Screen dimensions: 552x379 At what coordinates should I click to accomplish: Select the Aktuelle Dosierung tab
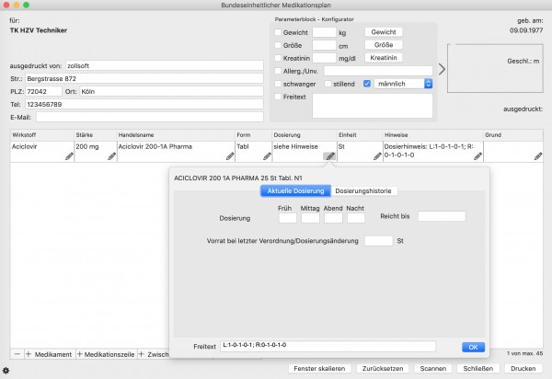click(x=295, y=191)
